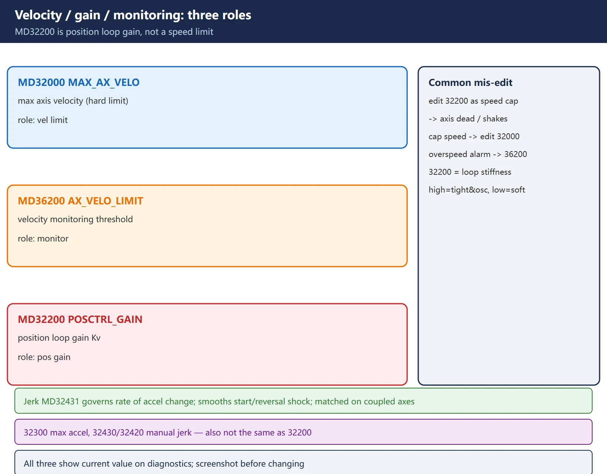Click the title 'Velocity / gain / monitoring: three roles'
607x474 pixels.
133,15
